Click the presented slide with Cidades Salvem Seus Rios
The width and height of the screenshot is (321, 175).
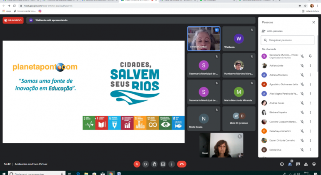click(x=93, y=92)
